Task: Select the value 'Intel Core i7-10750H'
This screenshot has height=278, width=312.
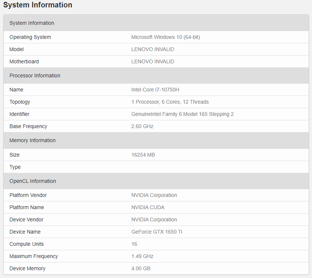Action: click(x=155, y=90)
